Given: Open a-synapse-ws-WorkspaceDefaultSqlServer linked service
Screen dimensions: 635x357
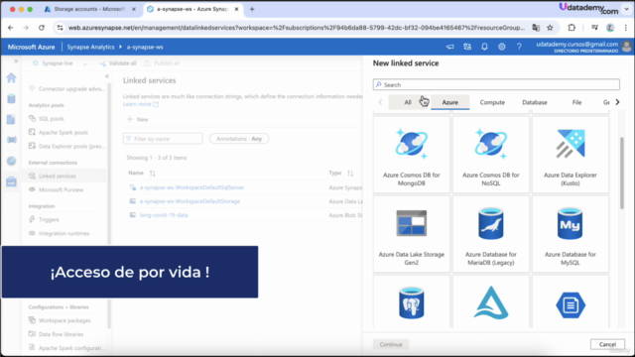Looking at the screenshot, I should (191, 187).
